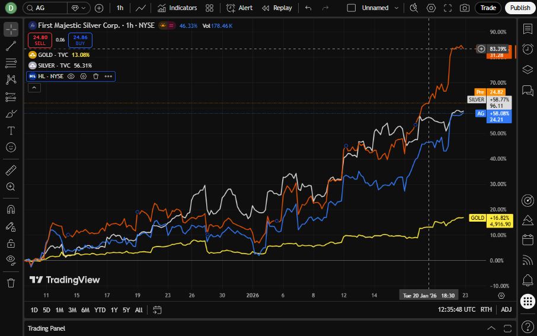537x336 pixels.
Task: Open more options for HL - NYSE
Action: coord(108,76)
